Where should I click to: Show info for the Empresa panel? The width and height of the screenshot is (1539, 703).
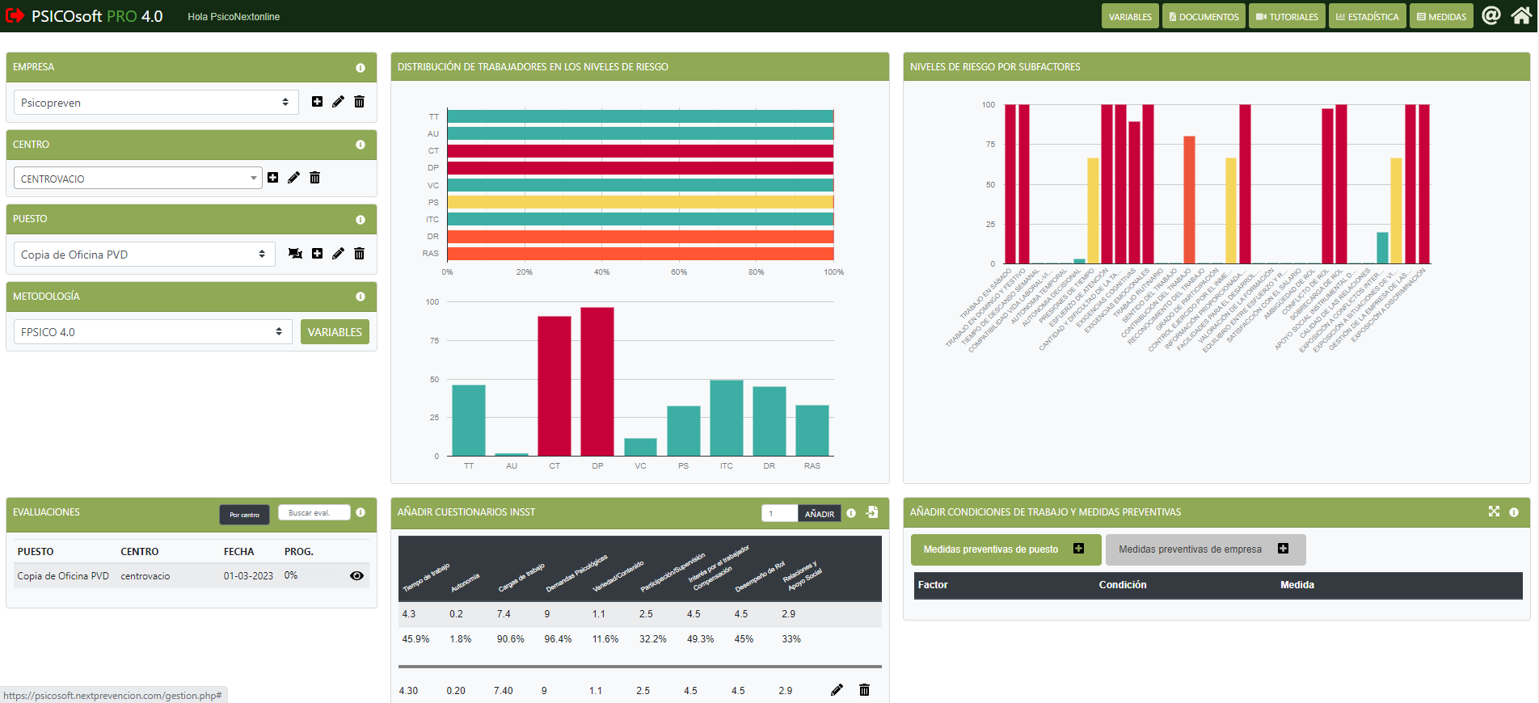coord(361,68)
